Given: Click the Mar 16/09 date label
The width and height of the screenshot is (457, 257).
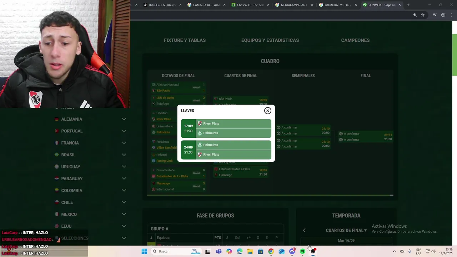Looking at the screenshot, I should tap(346, 241).
